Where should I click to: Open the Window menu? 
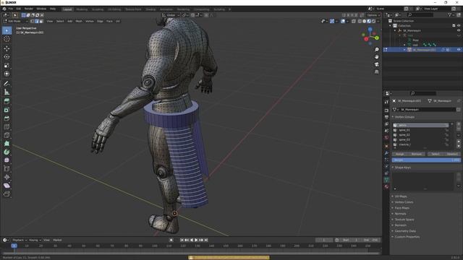pyautogui.click(x=41, y=9)
